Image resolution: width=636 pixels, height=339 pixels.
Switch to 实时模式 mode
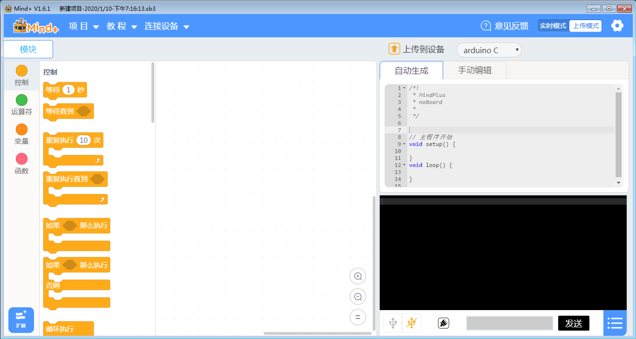tap(553, 26)
